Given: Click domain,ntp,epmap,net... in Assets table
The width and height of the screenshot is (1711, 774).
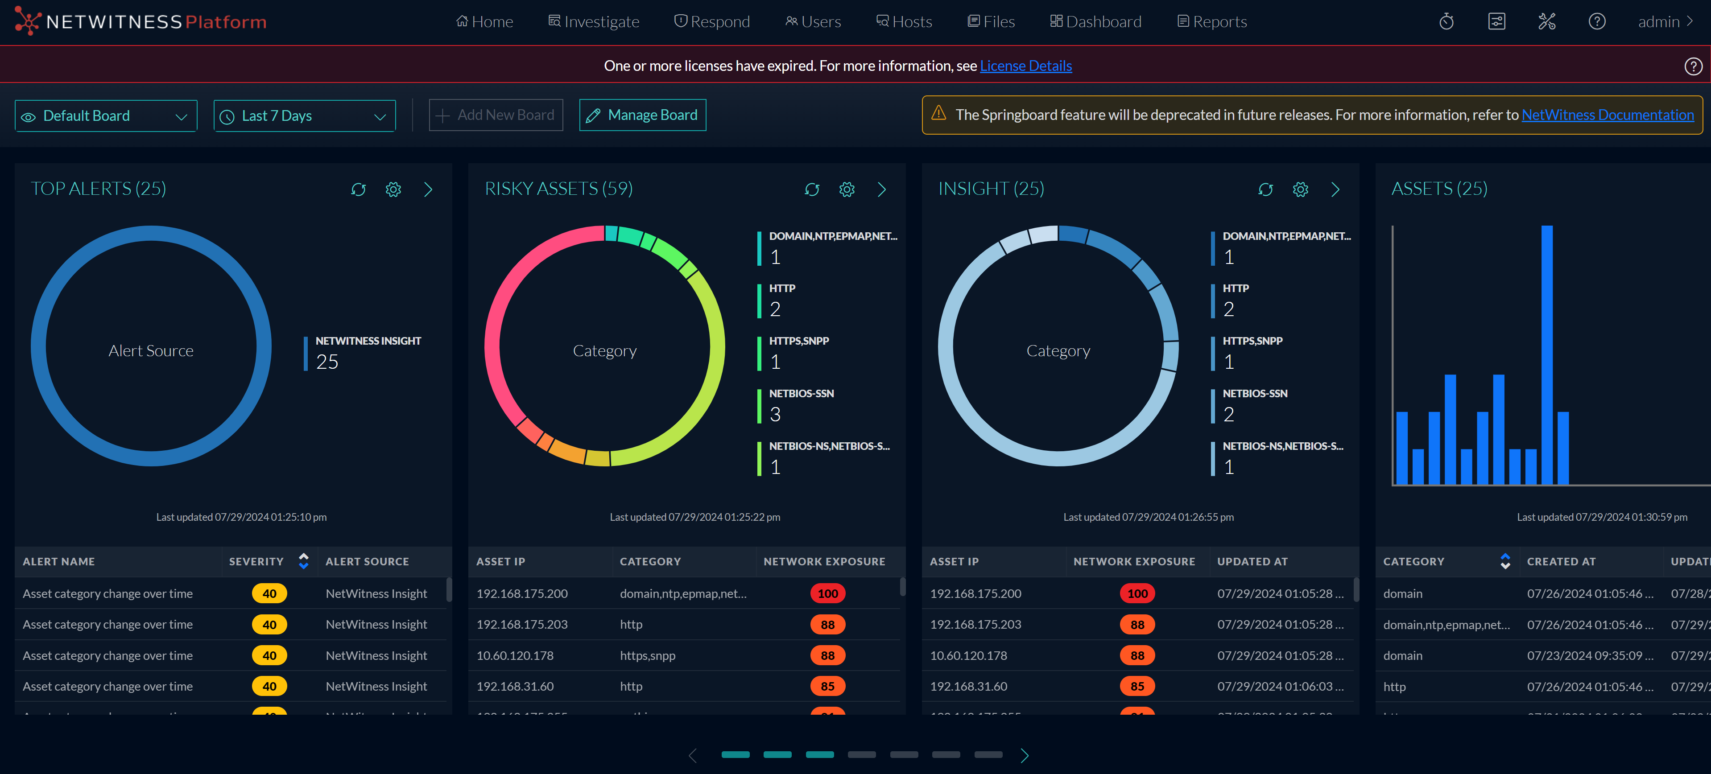Looking at the screenshot, I should (x=1446, y=624).
